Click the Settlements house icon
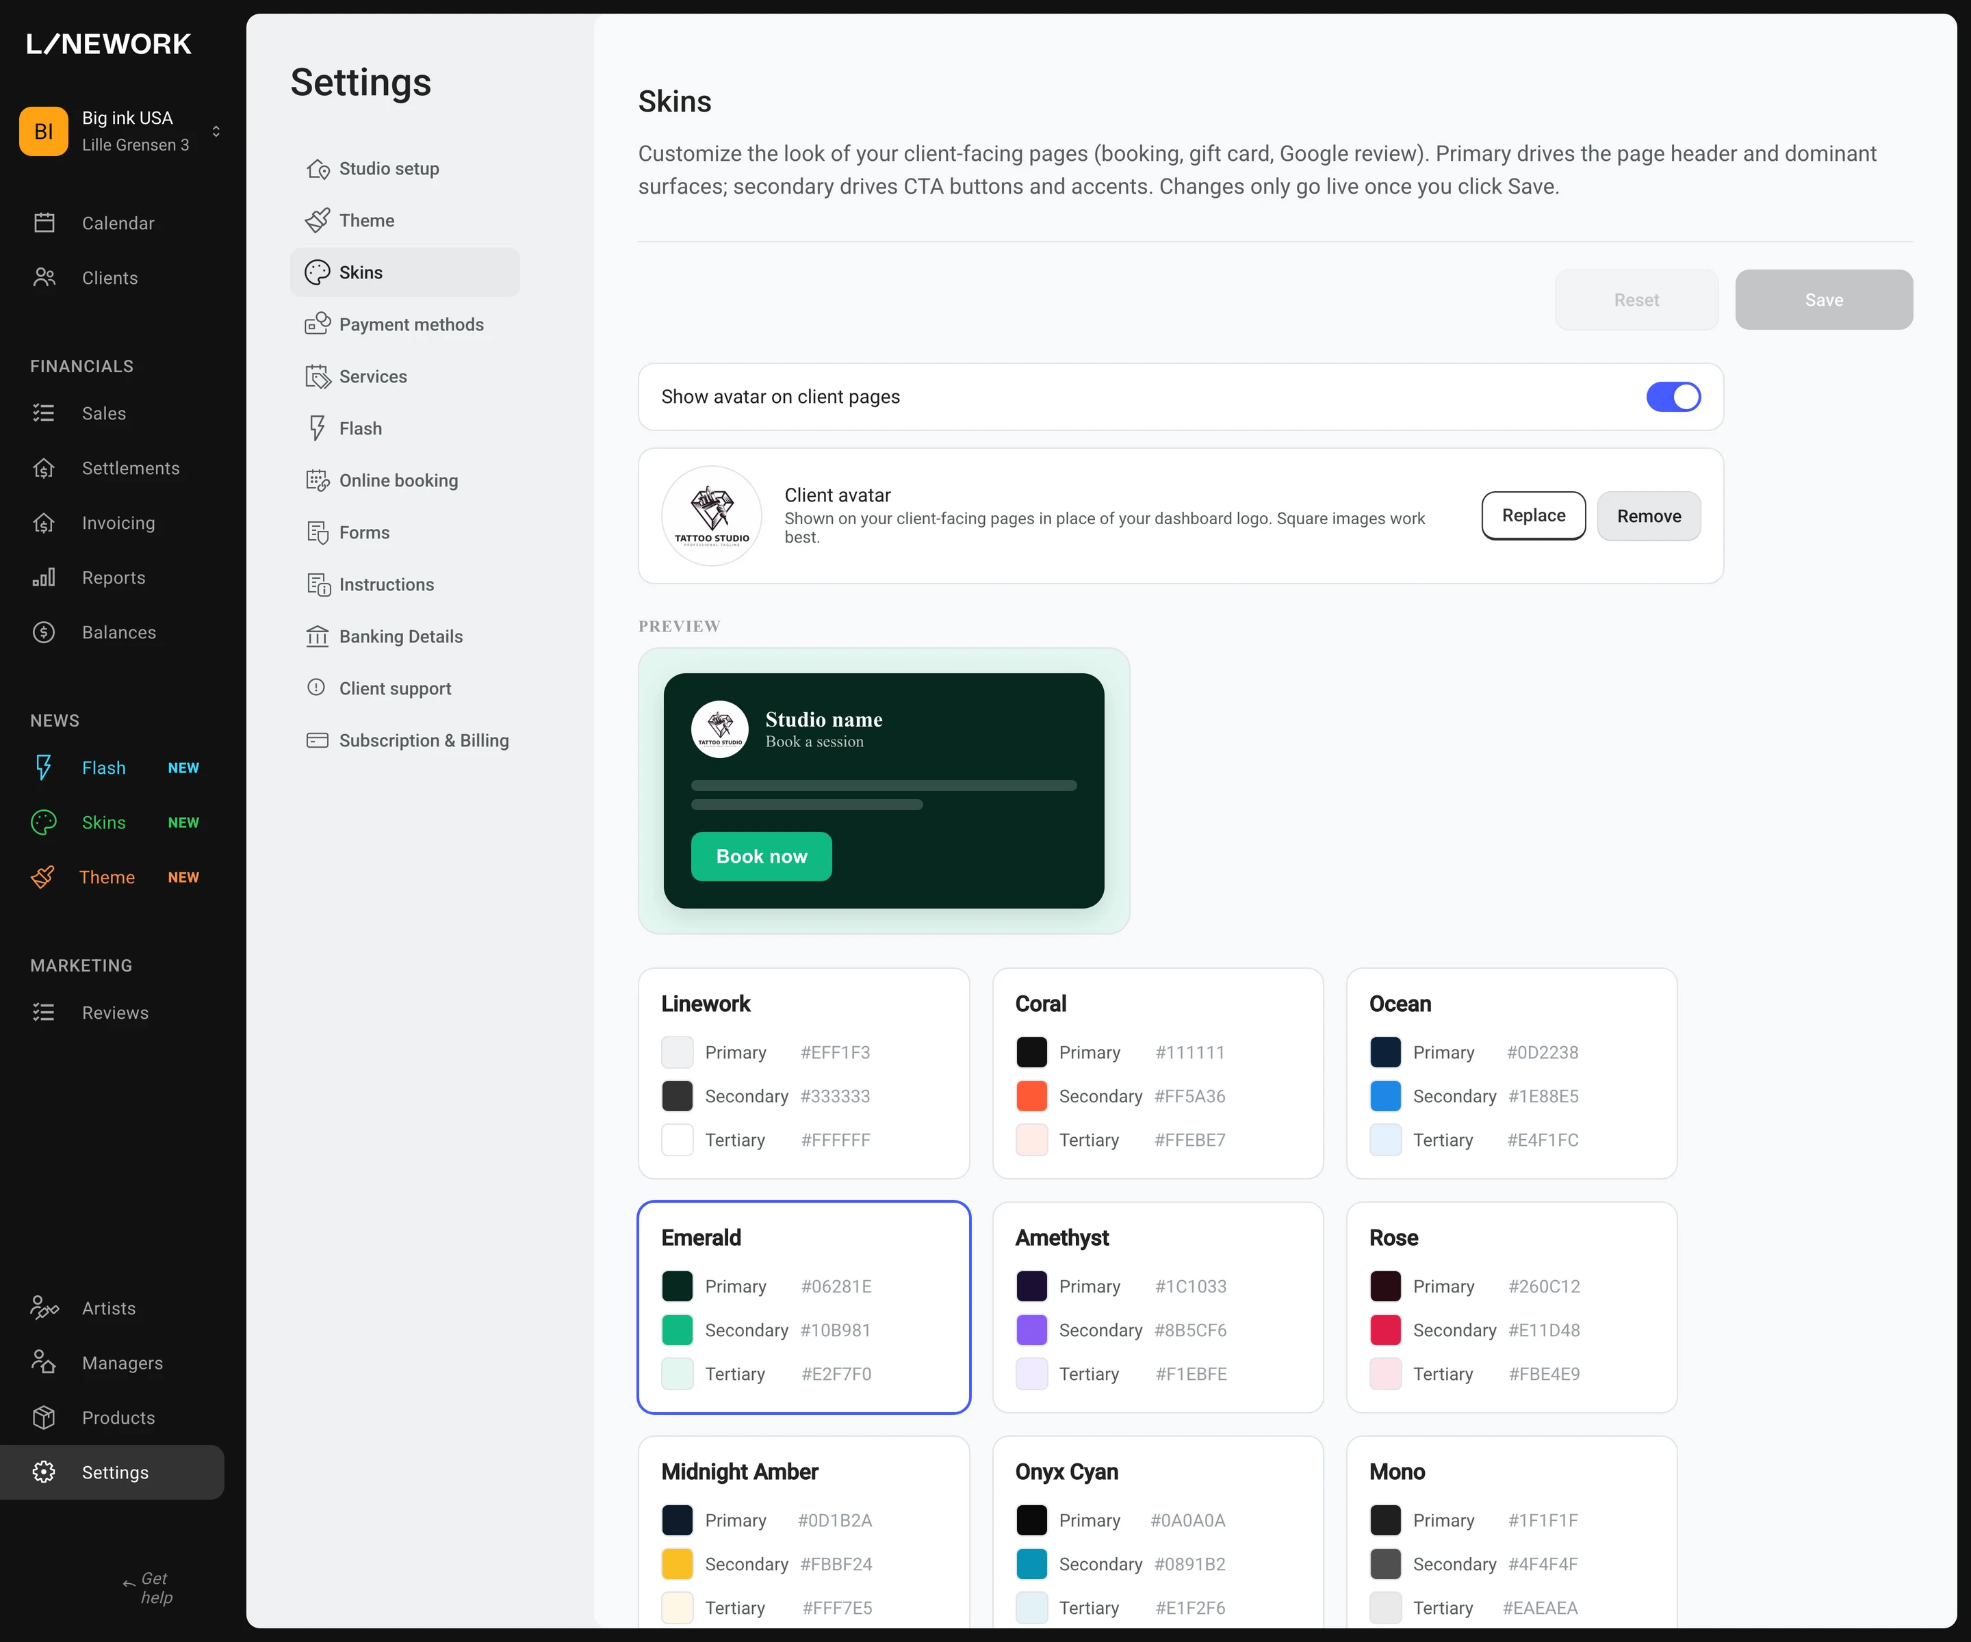The image size is (1971, 1642). [44, 468]
